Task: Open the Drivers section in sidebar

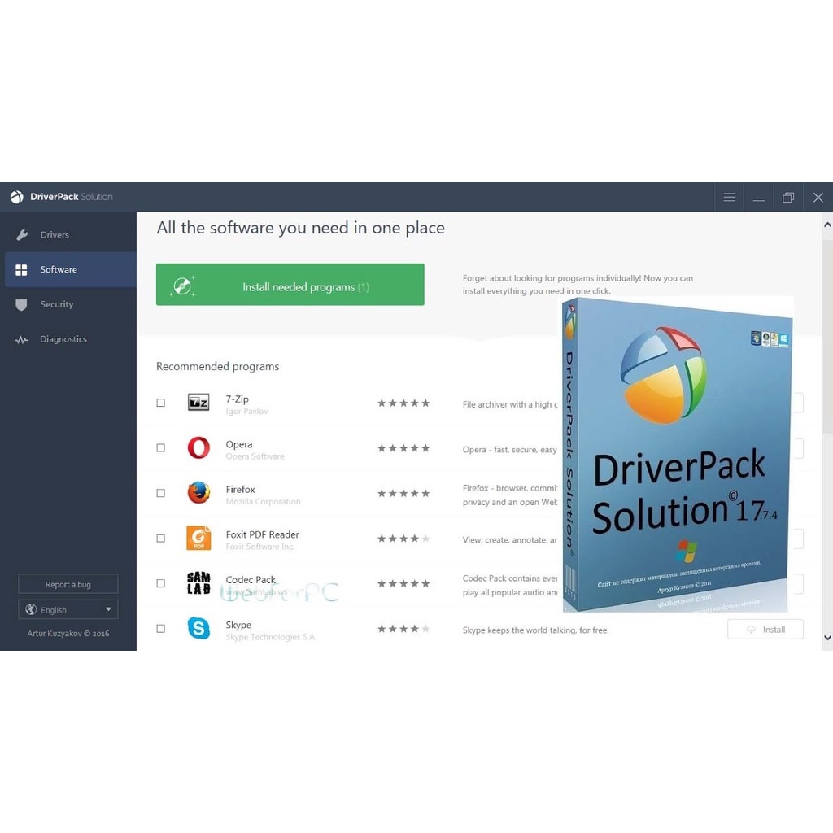Action: [55, 235]
